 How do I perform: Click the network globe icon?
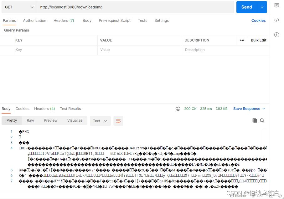point(178,109)
